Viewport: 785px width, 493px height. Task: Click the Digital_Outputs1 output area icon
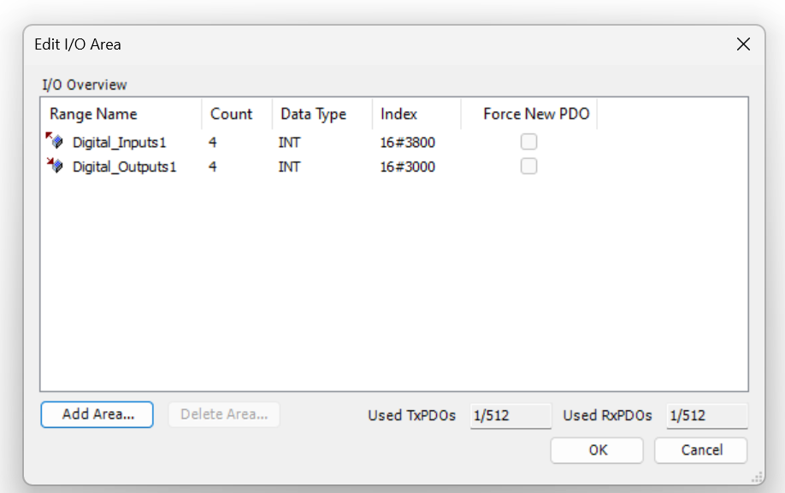[x=55, y=166]
